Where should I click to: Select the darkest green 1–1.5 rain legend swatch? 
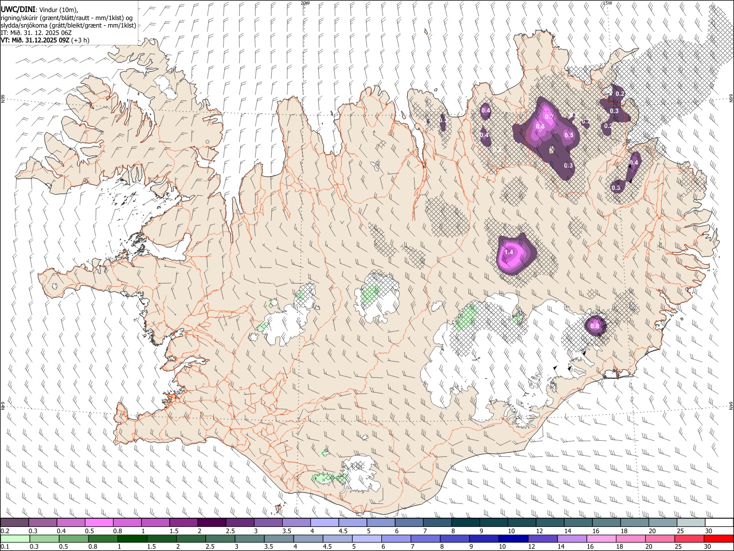click(132, 538)
